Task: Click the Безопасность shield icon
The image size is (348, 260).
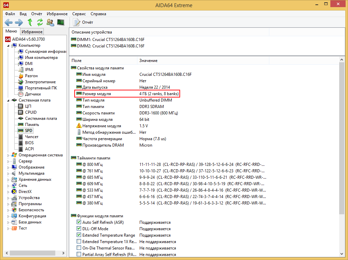Action: 14,210
